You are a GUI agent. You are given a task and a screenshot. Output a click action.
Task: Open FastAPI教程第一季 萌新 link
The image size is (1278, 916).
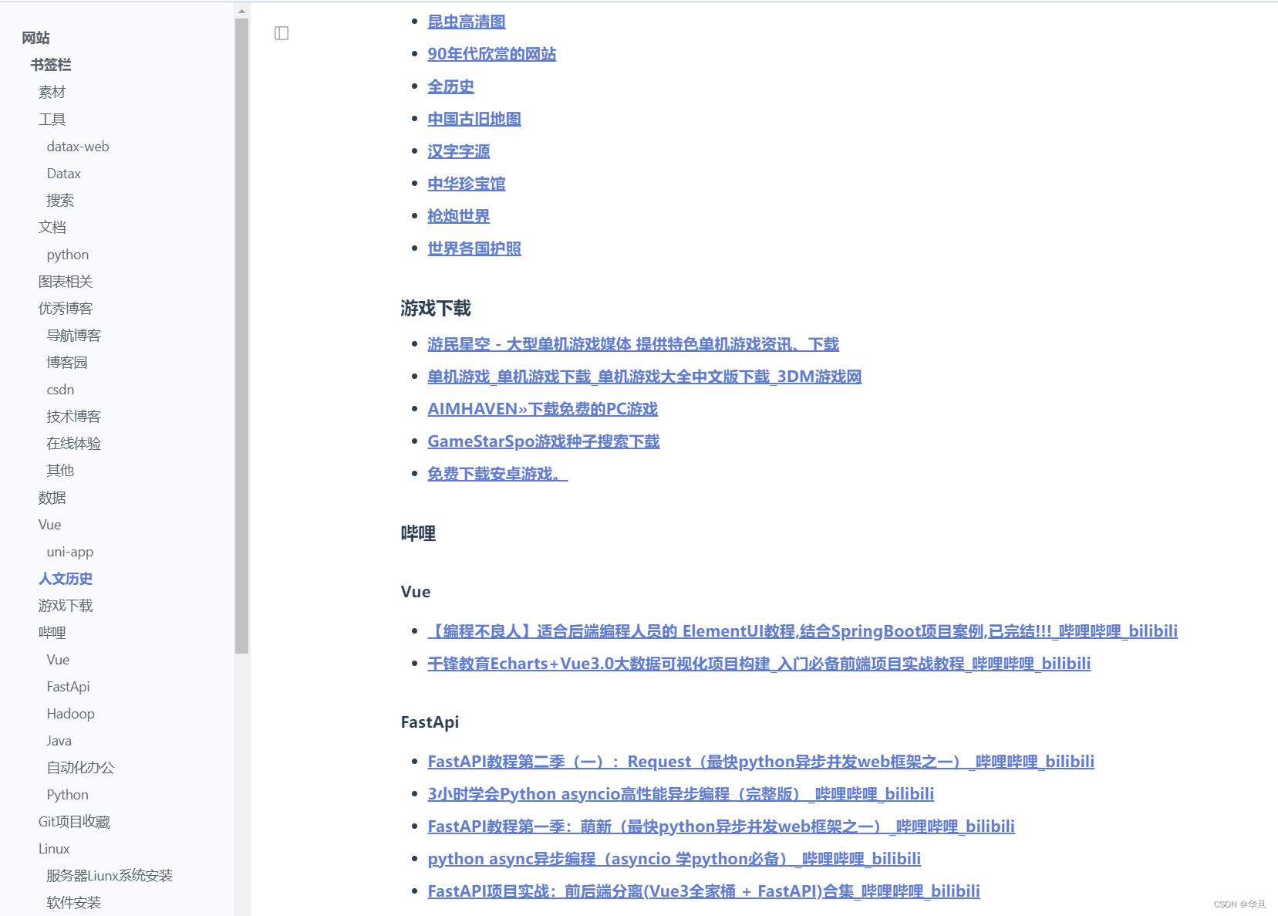[721, 826]
